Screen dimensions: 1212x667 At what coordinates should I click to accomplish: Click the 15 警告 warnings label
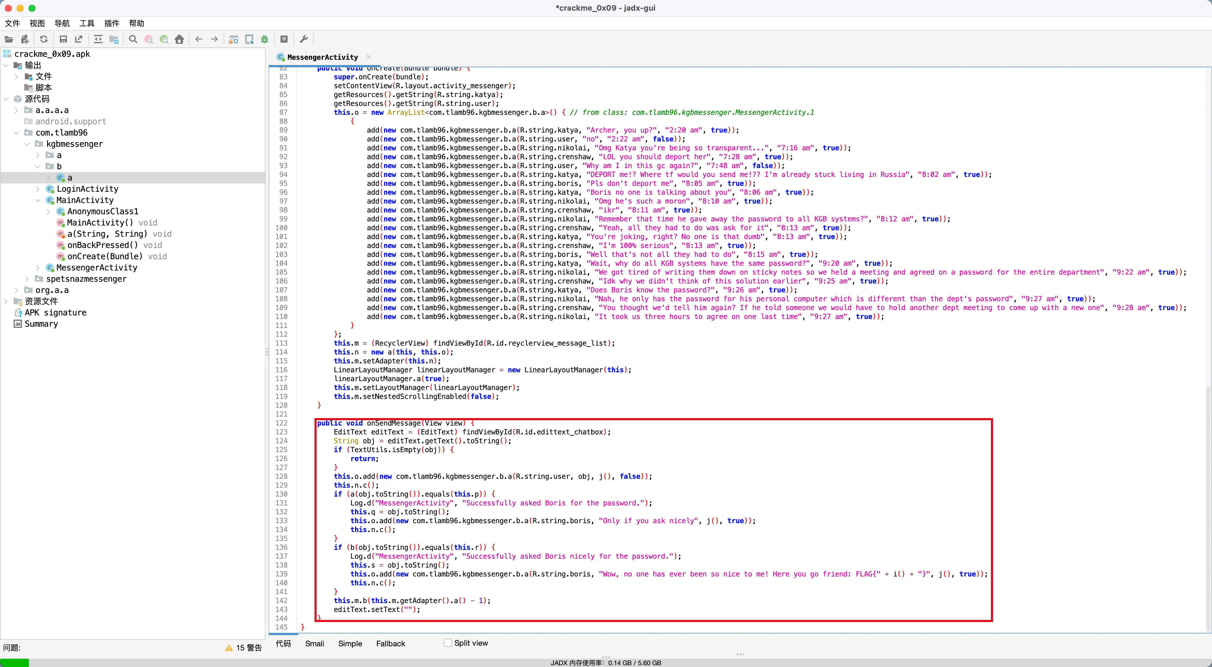click(x=244, y=648)
